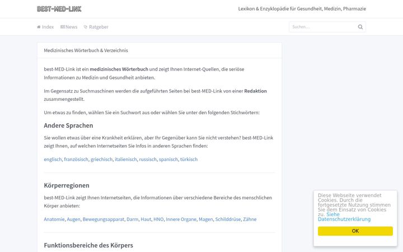Click the Lexikon & Enzyklopädie tagline text
The width and height of the screenshot is (403, 252).
(x=302, y=9)
